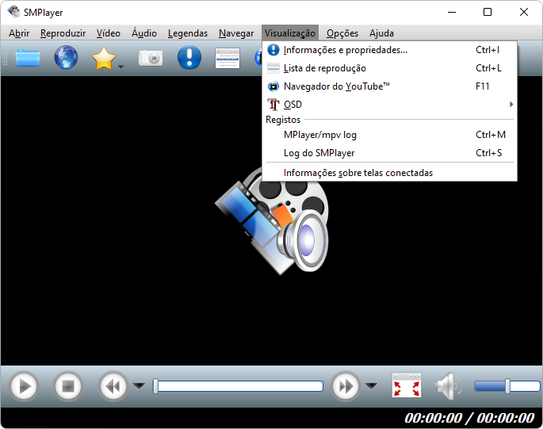Open MPlayer/mpv log entry
543x429 pixels.
pyautogui.click(x=389, y=135)
